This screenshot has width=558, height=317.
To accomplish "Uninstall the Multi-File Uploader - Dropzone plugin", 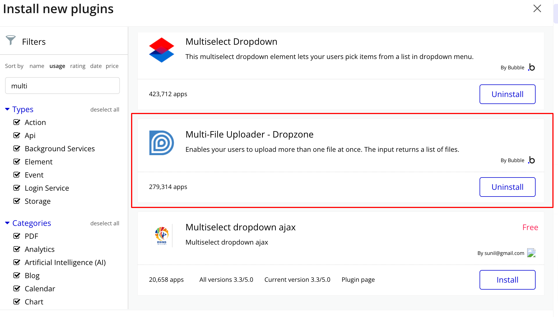I will click(507, 187).
